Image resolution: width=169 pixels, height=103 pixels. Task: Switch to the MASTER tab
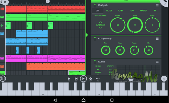[143, 11]
